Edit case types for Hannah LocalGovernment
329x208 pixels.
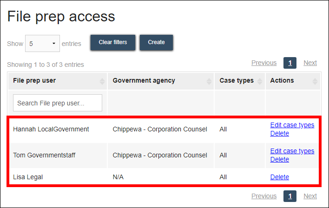[x=292, y=125]
